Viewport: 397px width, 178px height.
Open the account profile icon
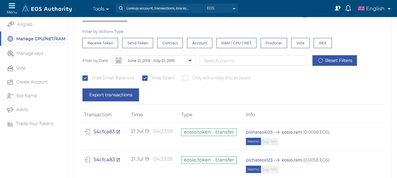(338, 9)
